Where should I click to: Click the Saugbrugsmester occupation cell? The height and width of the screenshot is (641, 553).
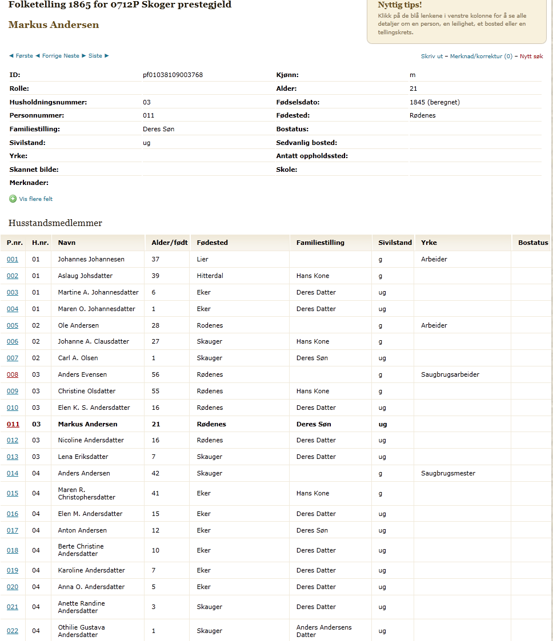448,473
